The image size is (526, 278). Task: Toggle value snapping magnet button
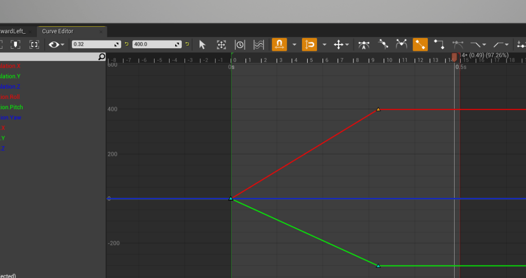(309, 45)
